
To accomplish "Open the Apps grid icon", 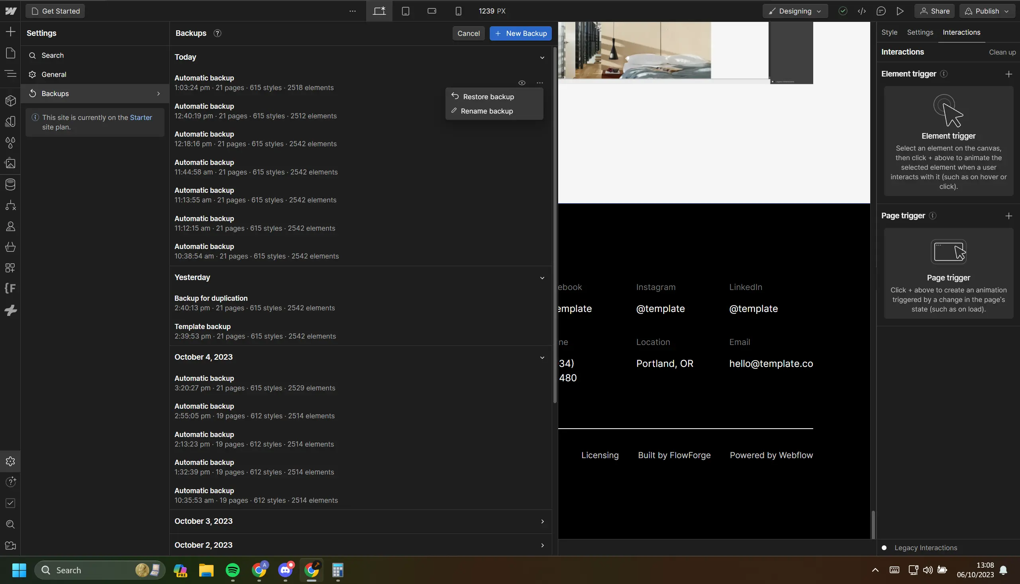I will 10,268.
